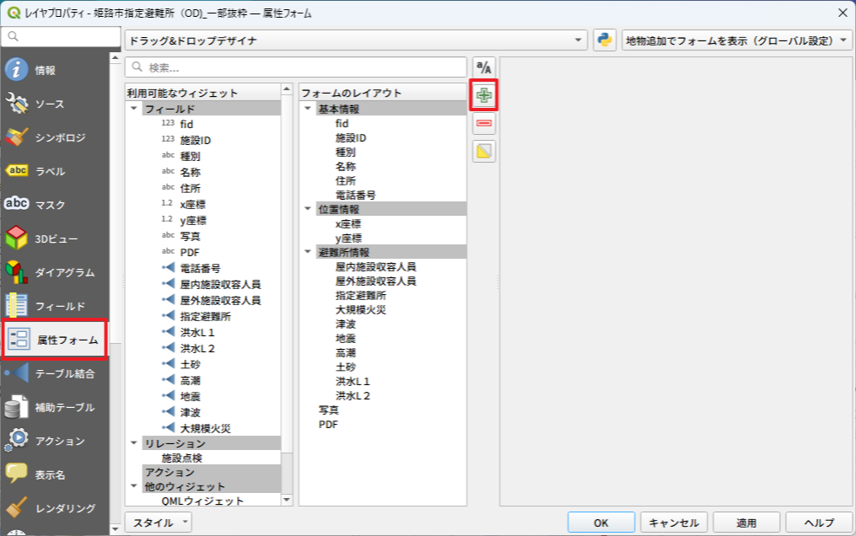Image resolution: width=856 pixels, height=536 pixels.
Task: Open the テーブル結合 sidebar page
Action: [55, 373]
